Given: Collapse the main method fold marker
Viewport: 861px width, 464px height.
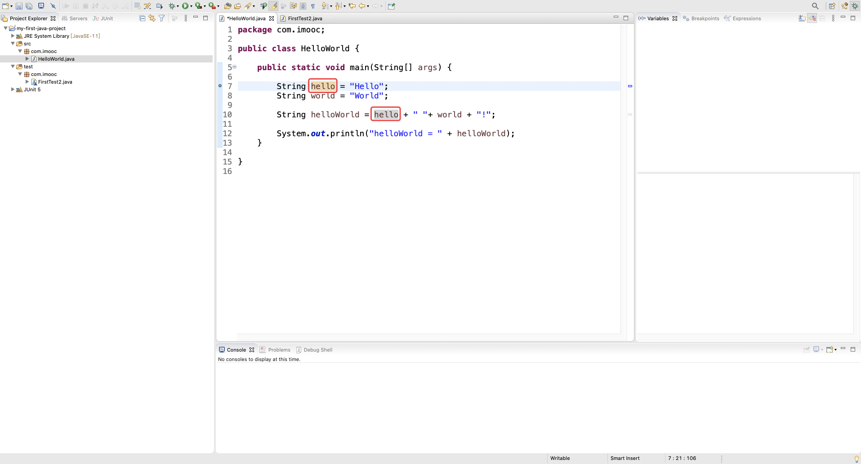Looking at the screenshot, I should click(235, 67).
